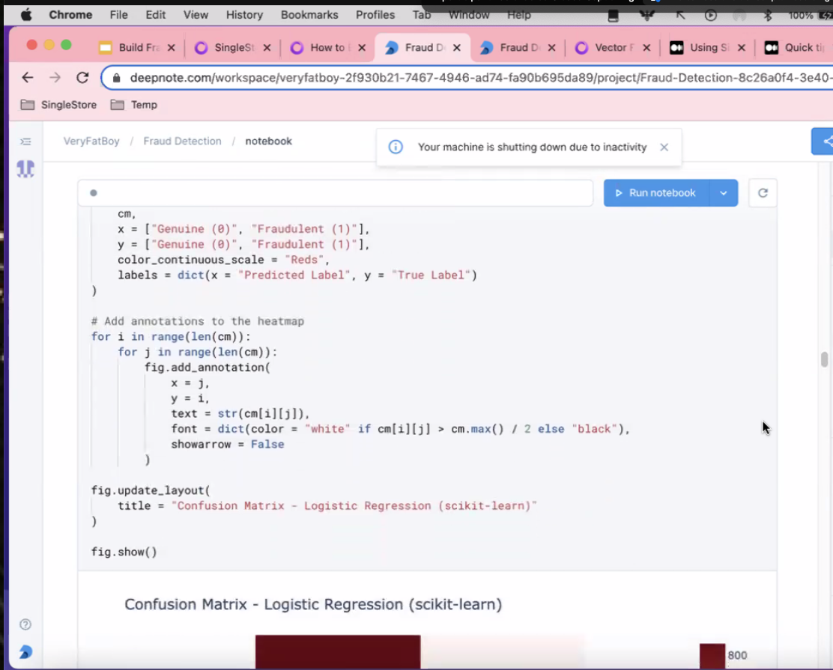Reload the page with Chrome's reload icon
The height and width of the screenshot is (670, 833).
(82, 77)
